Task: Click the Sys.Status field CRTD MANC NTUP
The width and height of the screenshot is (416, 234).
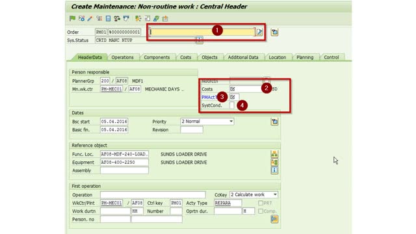Action: point(146,40)
